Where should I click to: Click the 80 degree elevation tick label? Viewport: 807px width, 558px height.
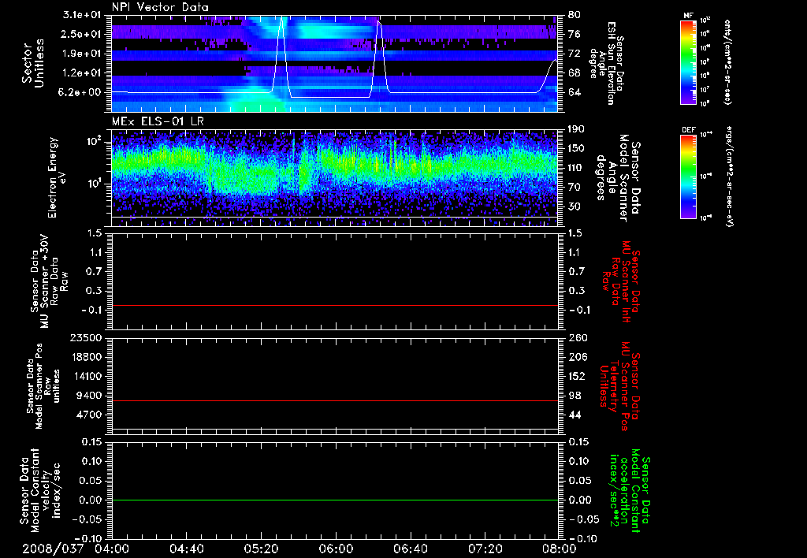[575, 15]
